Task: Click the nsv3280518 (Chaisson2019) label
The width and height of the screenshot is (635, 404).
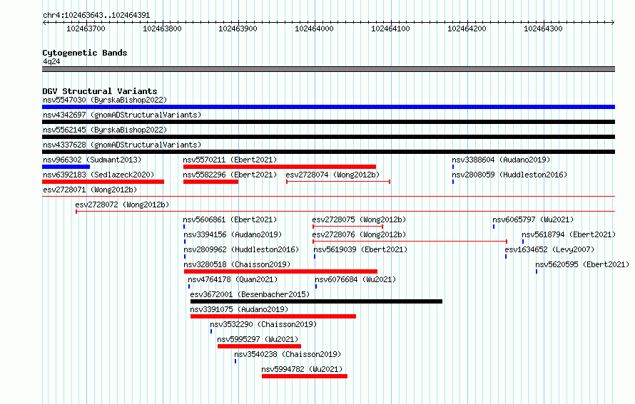Action: (x=238, y=264)
